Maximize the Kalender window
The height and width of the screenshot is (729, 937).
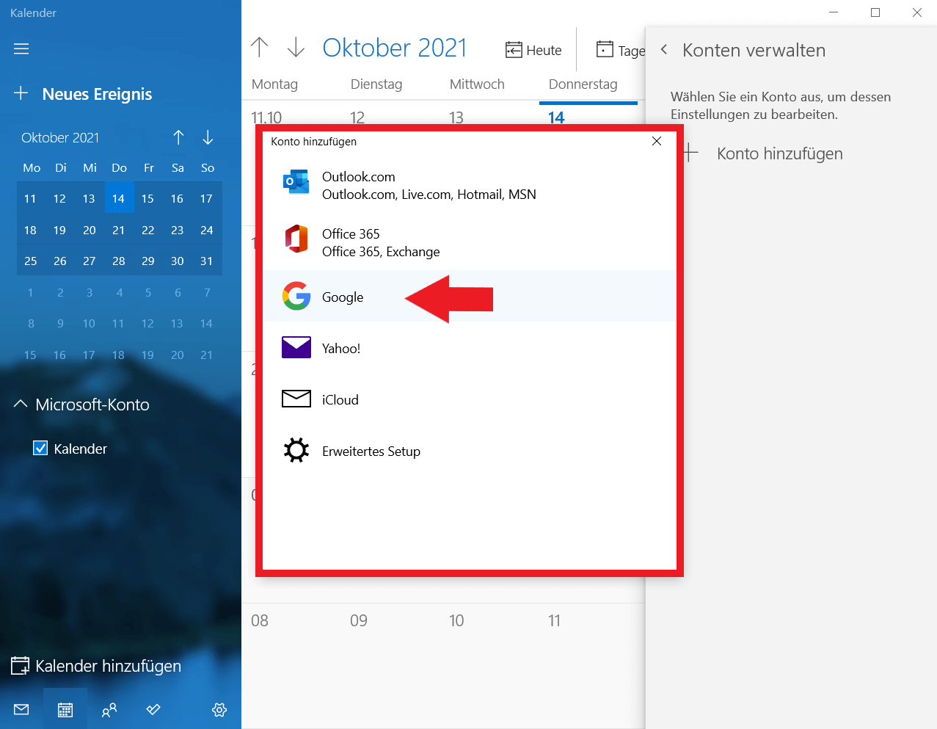coord(875,12)
